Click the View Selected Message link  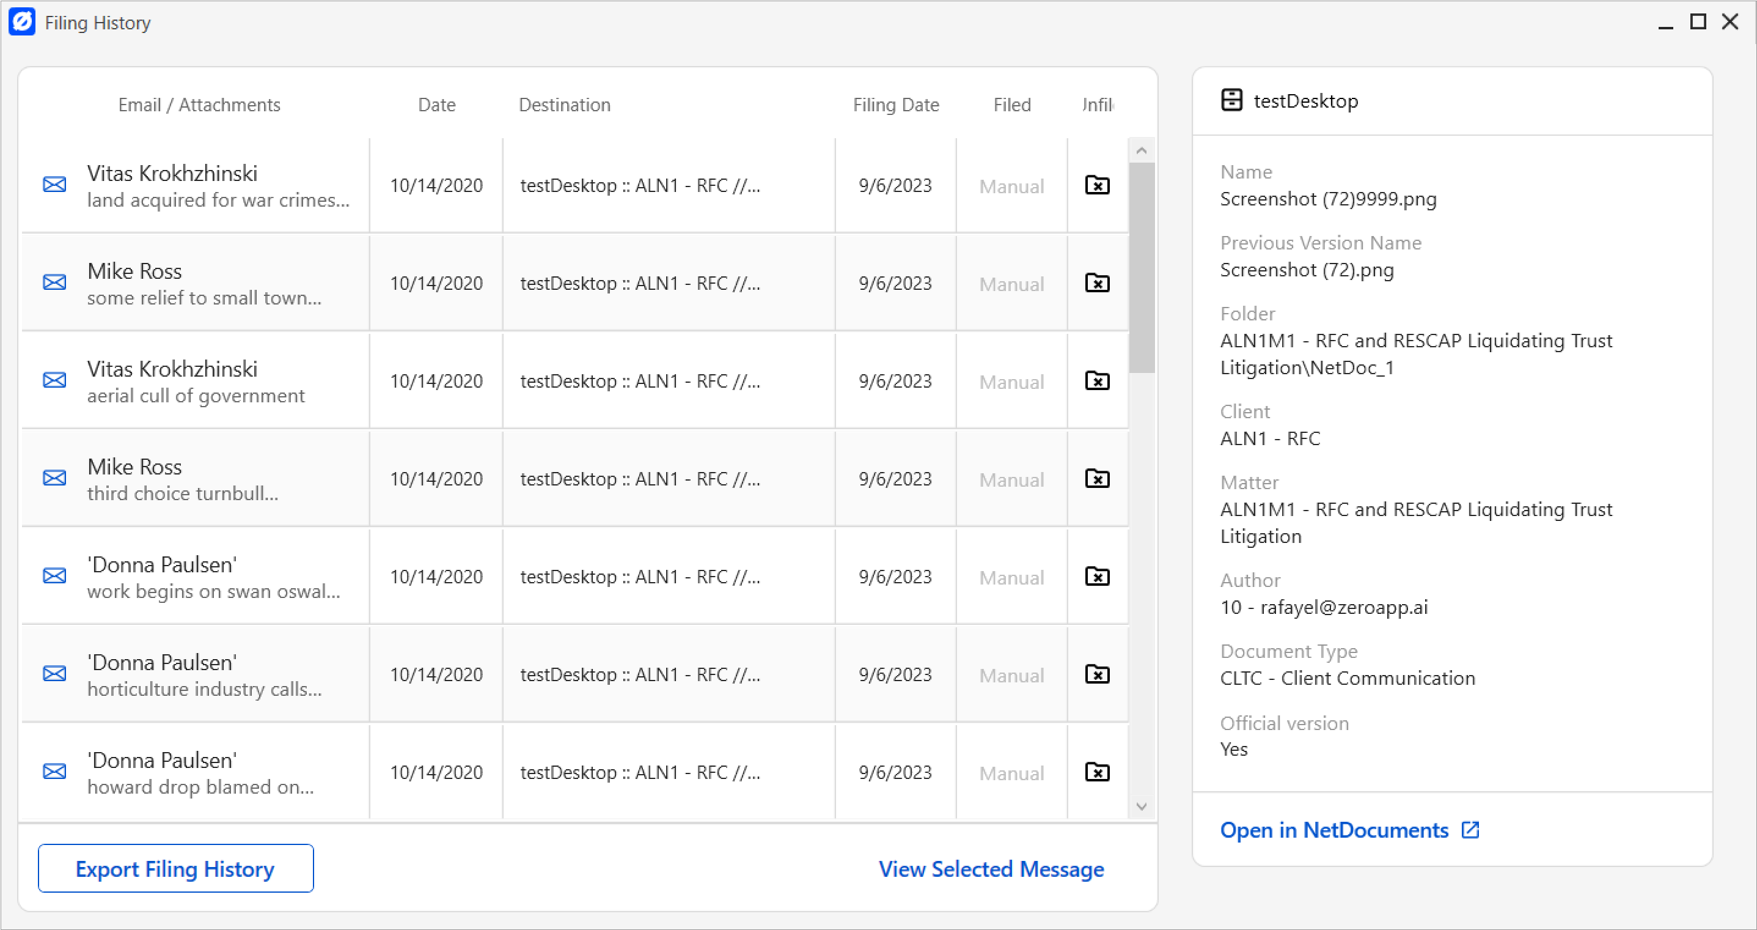click(991, 869)
